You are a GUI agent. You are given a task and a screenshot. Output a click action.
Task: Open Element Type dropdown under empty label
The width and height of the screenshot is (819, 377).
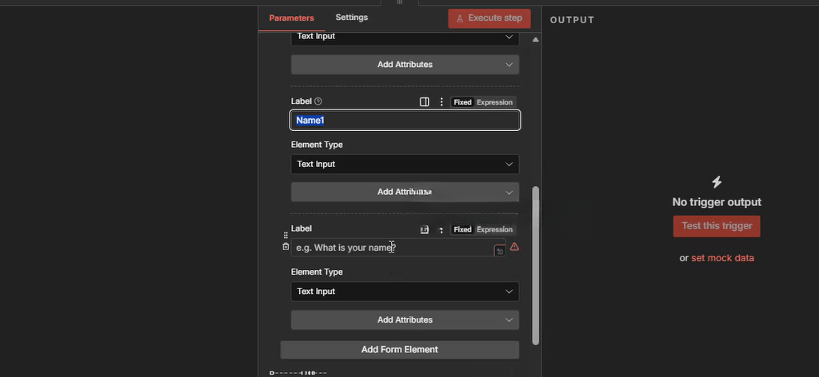coord(405,292)
